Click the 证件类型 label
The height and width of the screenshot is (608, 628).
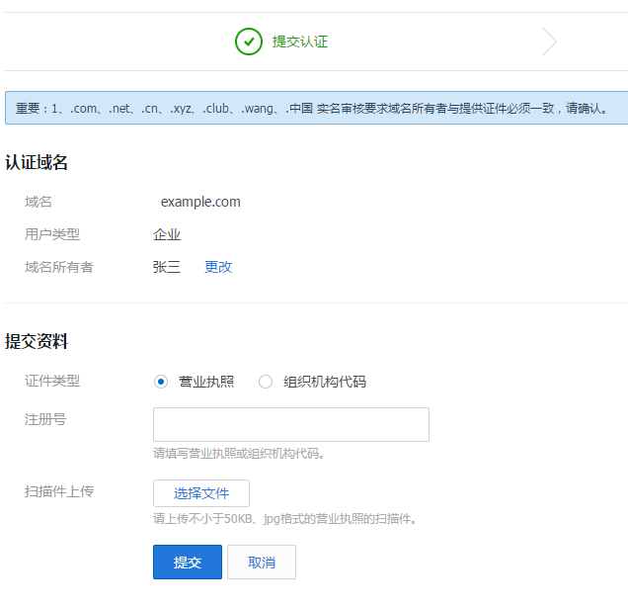pyautogui.click(x=52, y=381)
